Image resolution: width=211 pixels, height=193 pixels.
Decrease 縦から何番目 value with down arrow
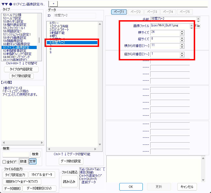[182, 56]
